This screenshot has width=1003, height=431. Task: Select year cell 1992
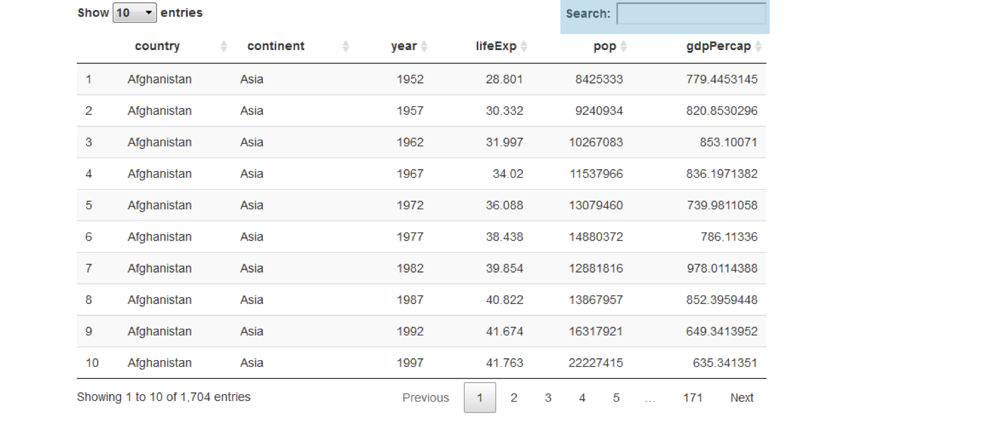[x=410, y=331]
